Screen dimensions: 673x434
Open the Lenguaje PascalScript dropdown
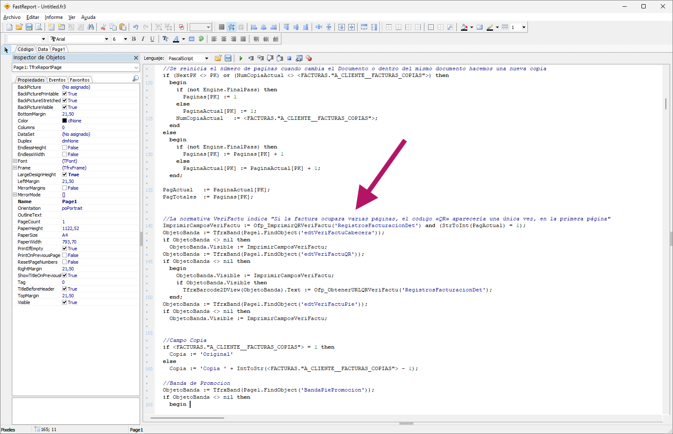[207, 58]
